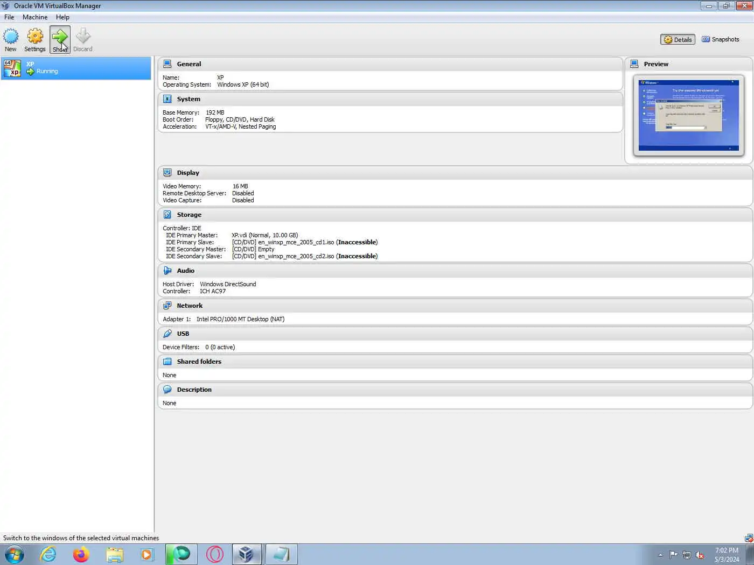Click the Windows DirectSound host driver value
Viewport: 754px width, 565px height.
[228, 284]
